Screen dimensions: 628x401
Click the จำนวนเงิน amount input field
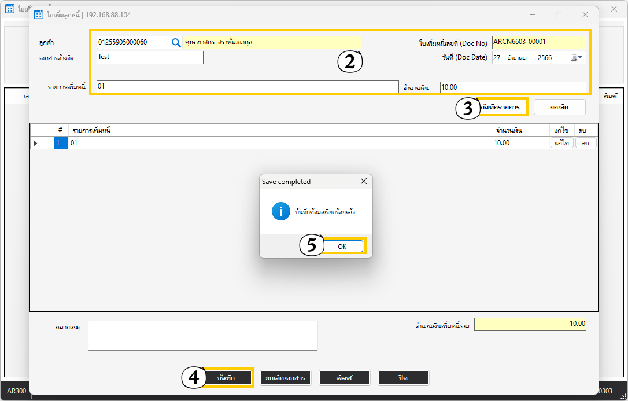click(x=512, y=87)
